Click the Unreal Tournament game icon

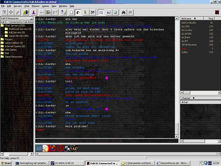tap(75, 148)
